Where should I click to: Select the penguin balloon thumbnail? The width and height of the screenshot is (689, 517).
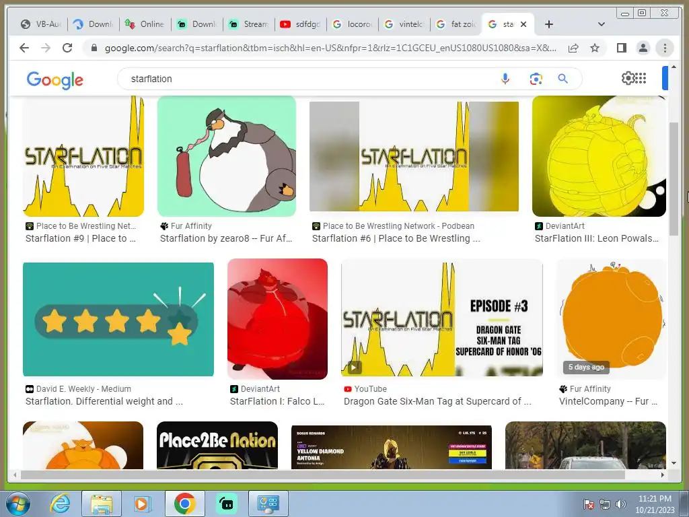point(226,156)
